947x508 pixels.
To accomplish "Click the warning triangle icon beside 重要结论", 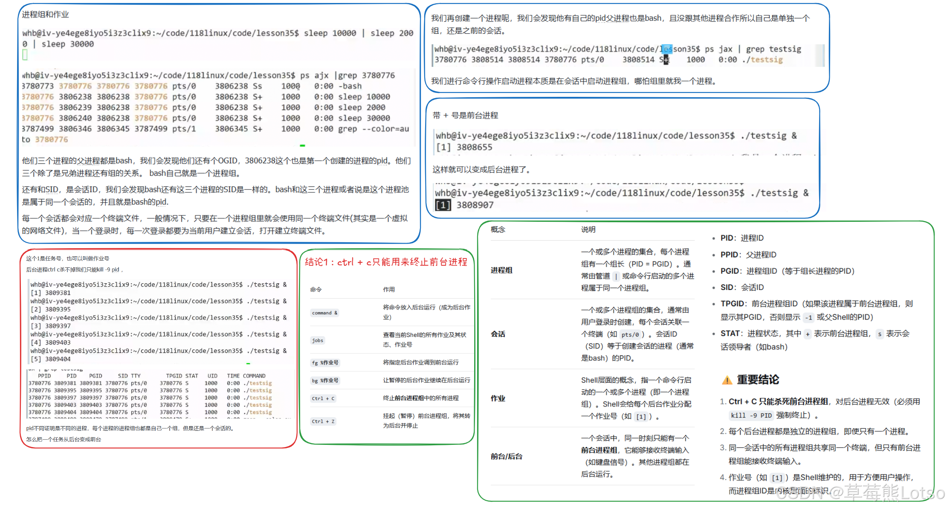I will pyautogui.click(x=727, y=380).
